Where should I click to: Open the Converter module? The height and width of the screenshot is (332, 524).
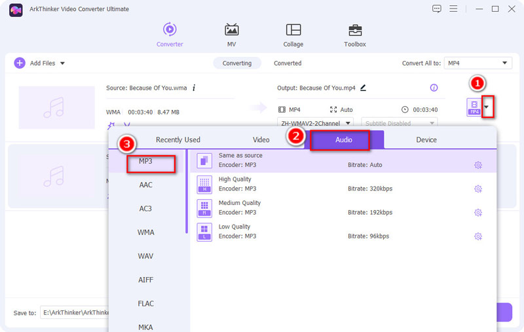coord(170,35)
